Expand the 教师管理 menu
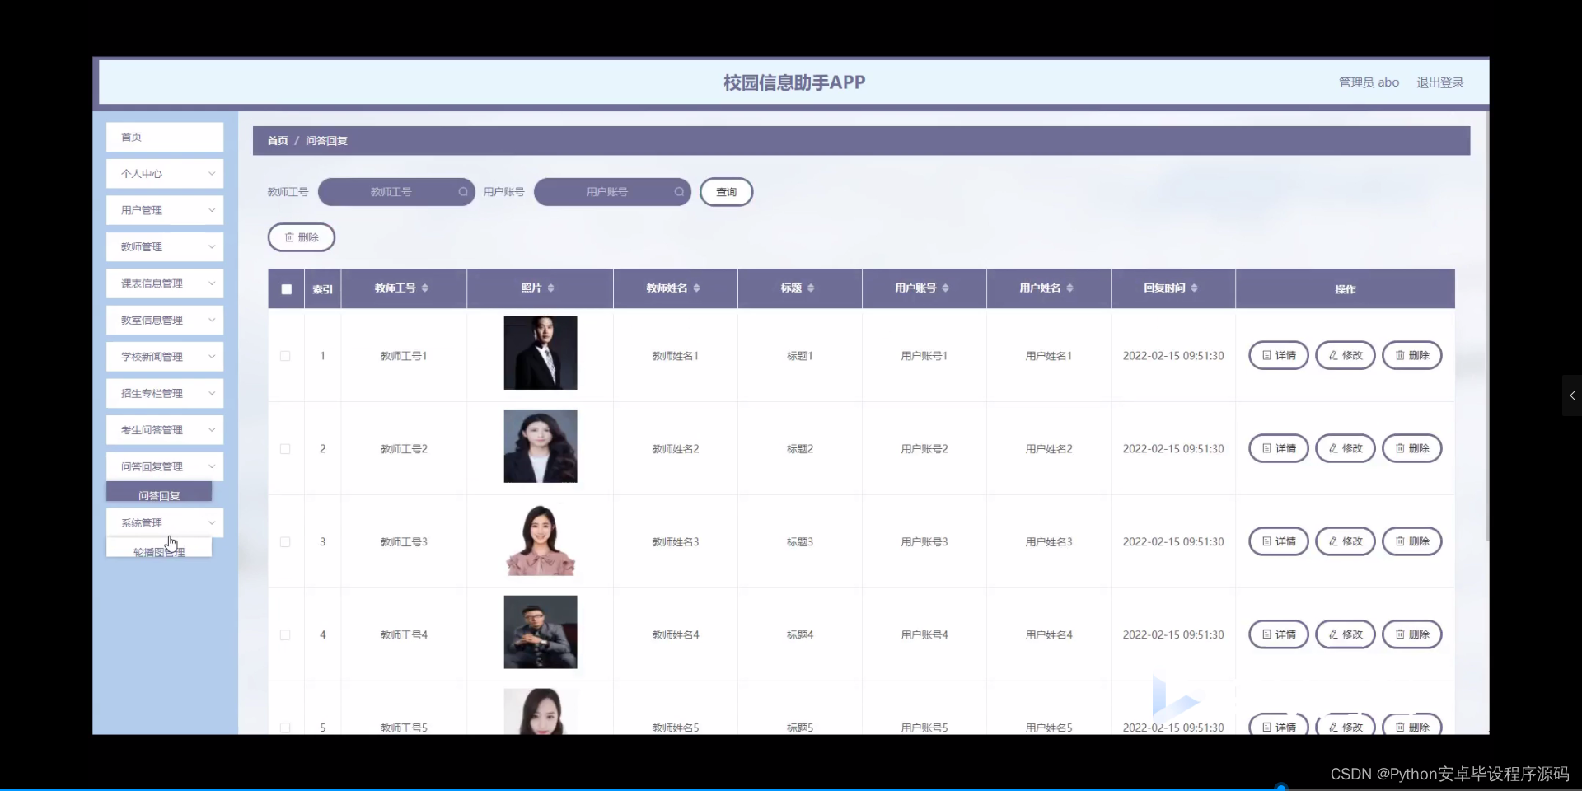Image resolution: width=1582 pixels, height=791 pixels. tap(164, 246)
